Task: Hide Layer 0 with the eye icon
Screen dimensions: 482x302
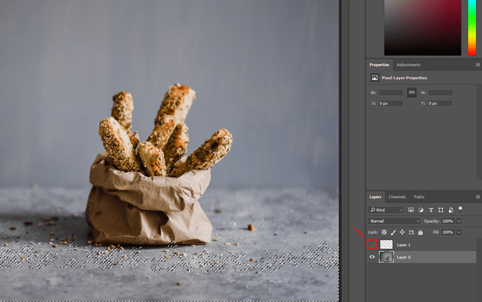Action: coord(372,257)
